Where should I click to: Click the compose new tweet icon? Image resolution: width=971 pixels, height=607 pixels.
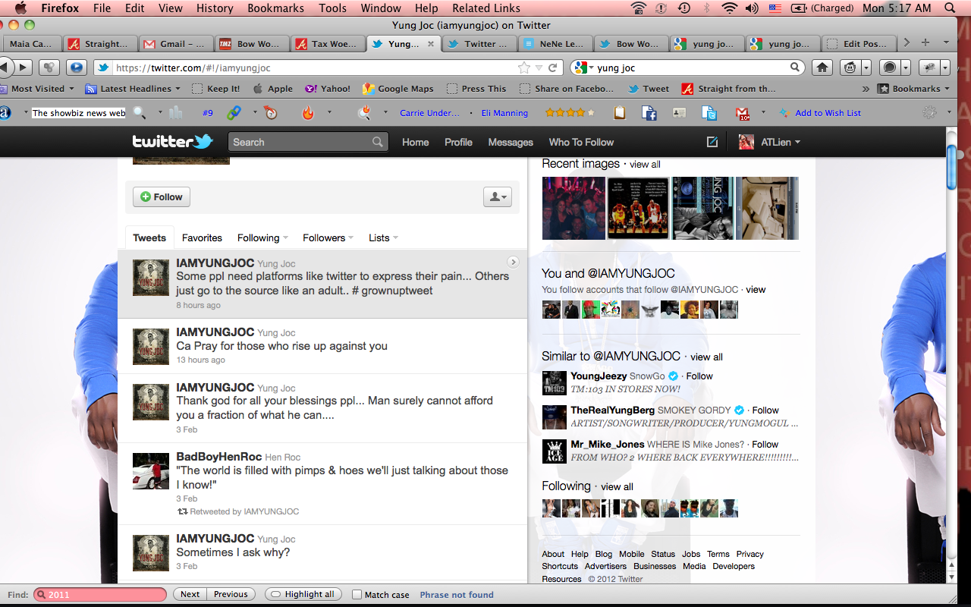coord(712,142)
